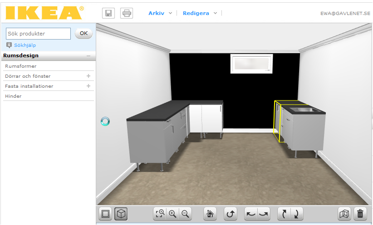
Task: Switch to 3D cube view
Action: 121,214
